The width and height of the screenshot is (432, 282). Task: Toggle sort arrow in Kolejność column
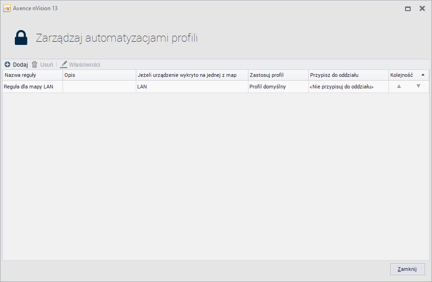click(x=423, y=75)
